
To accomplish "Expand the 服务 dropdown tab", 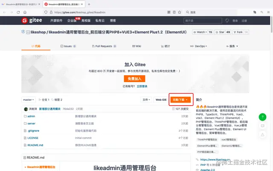I will [232, 46].
